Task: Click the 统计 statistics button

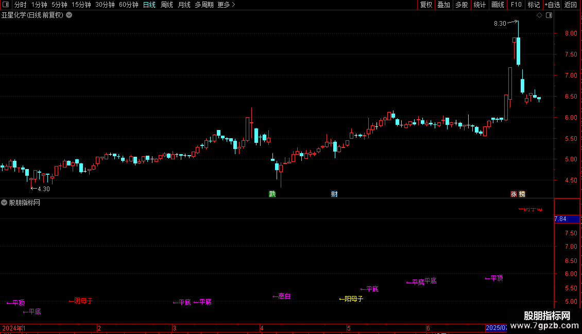Action: (479, 5)
